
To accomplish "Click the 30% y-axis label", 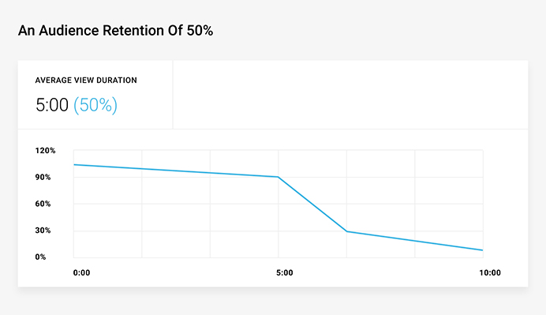I will click(43, 231).
